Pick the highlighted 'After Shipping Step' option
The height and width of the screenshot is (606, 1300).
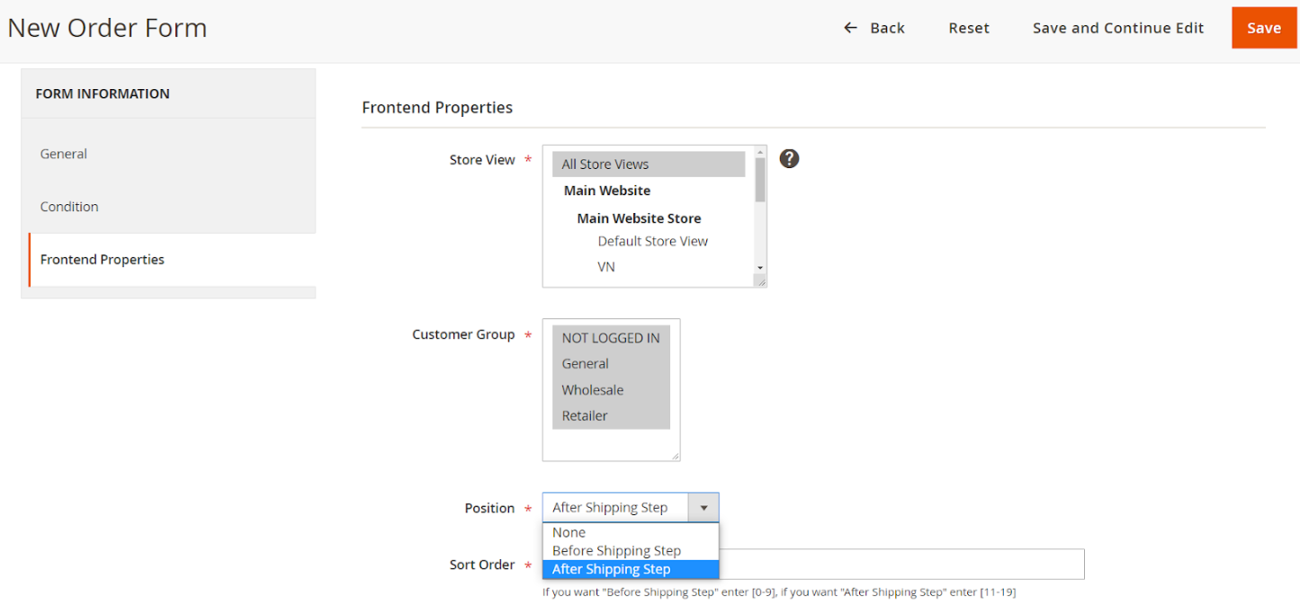coord(612,569)
